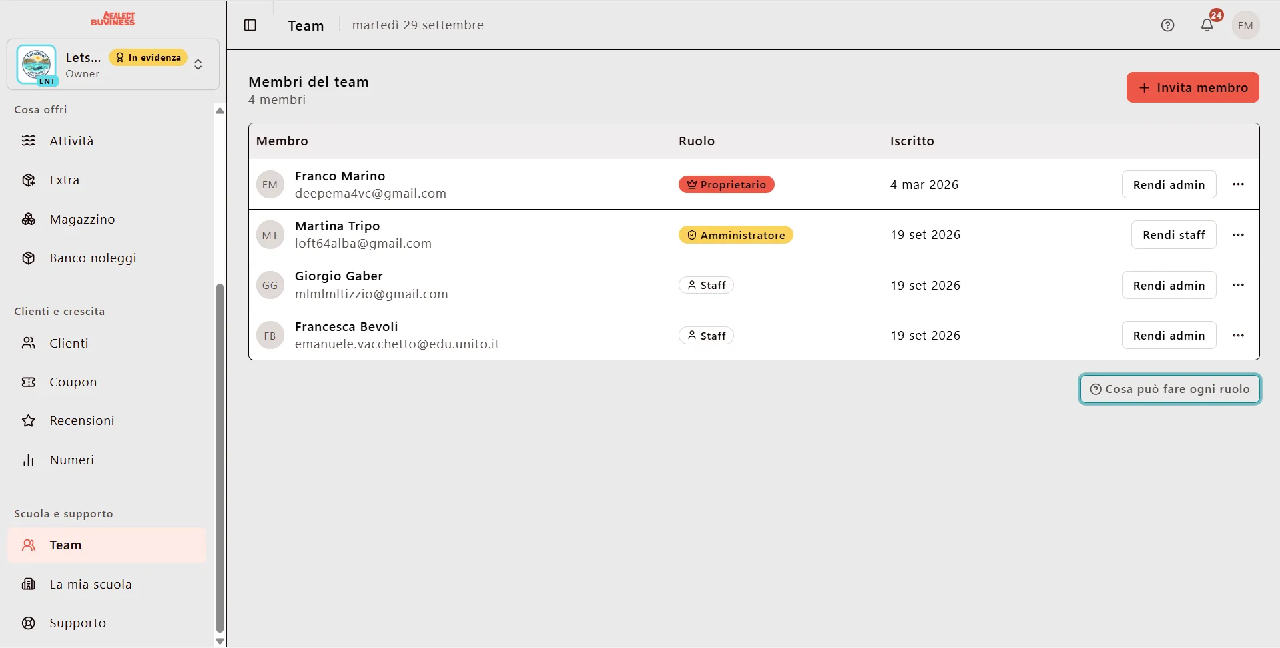1280x648 pixels.
Task: Click the sidebar scrollbar up arrow
Action: coord(220,111)
